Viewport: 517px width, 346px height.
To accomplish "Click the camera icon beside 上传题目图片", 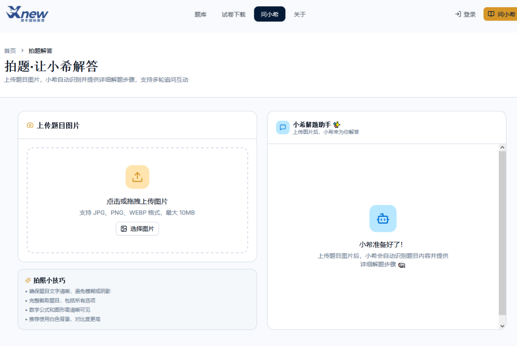I will click(x=30, y=125).
